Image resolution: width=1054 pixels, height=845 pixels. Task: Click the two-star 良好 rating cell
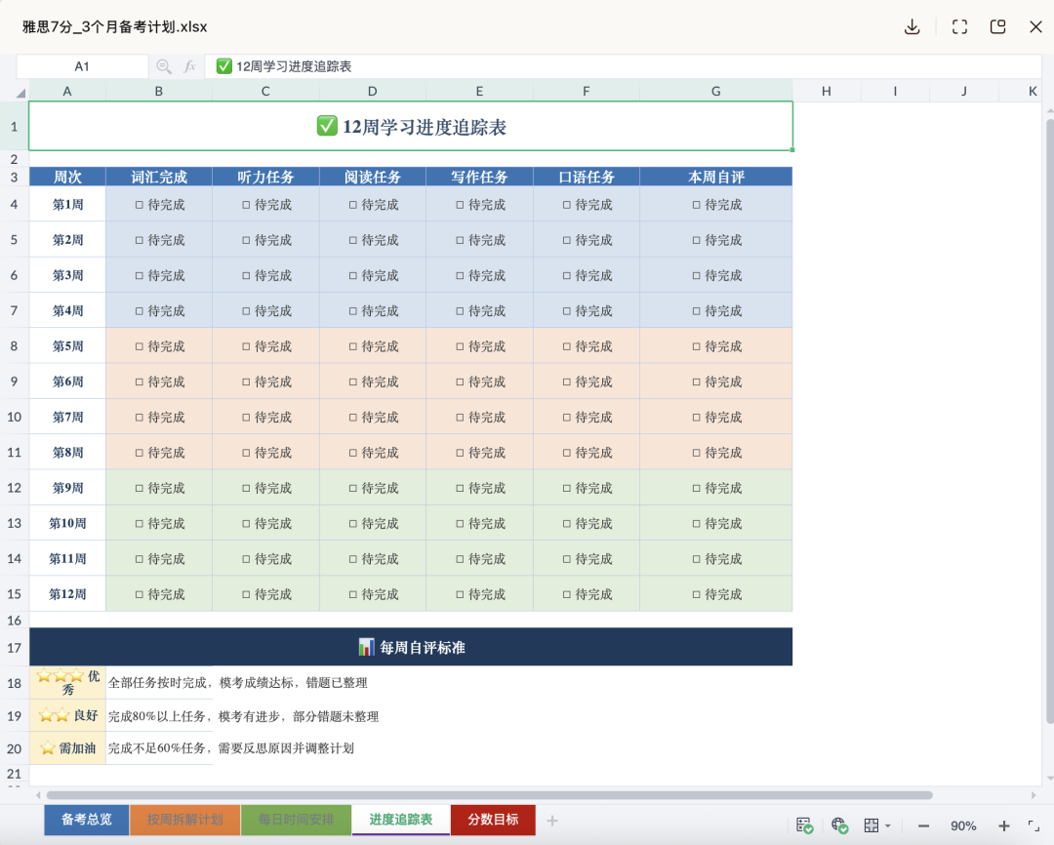[67, 715]
